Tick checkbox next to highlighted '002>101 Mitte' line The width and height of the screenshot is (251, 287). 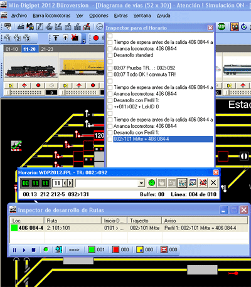tap(110, 139)
